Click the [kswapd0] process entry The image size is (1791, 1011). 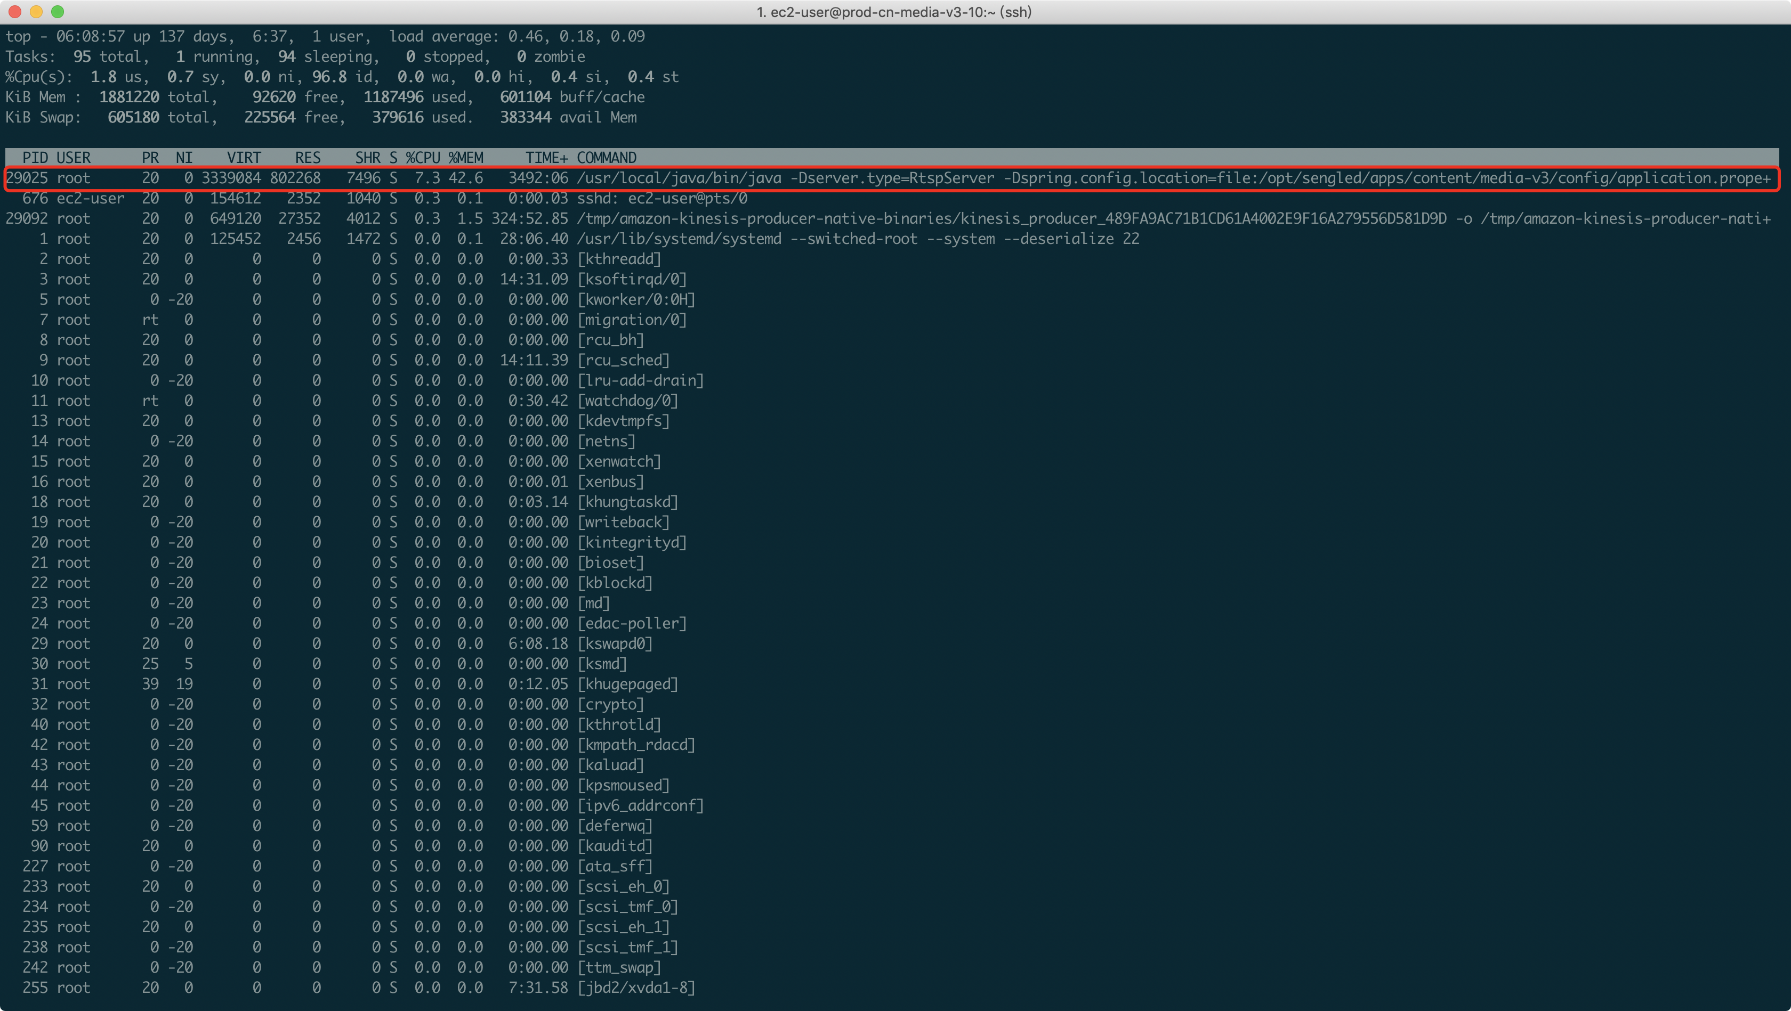[x=615, y=643]
